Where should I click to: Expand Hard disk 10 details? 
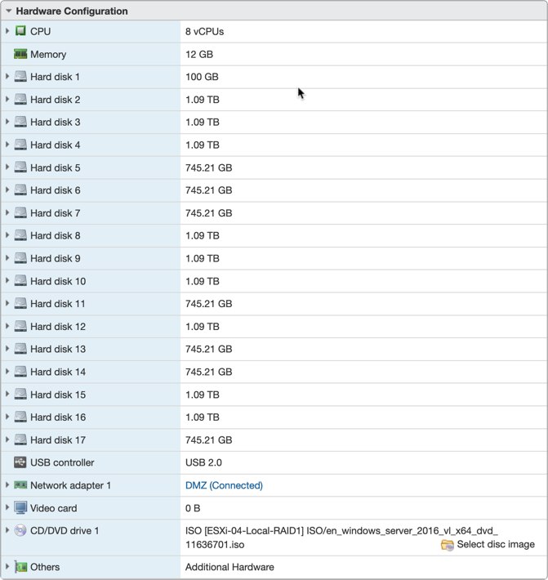point(7,281)
